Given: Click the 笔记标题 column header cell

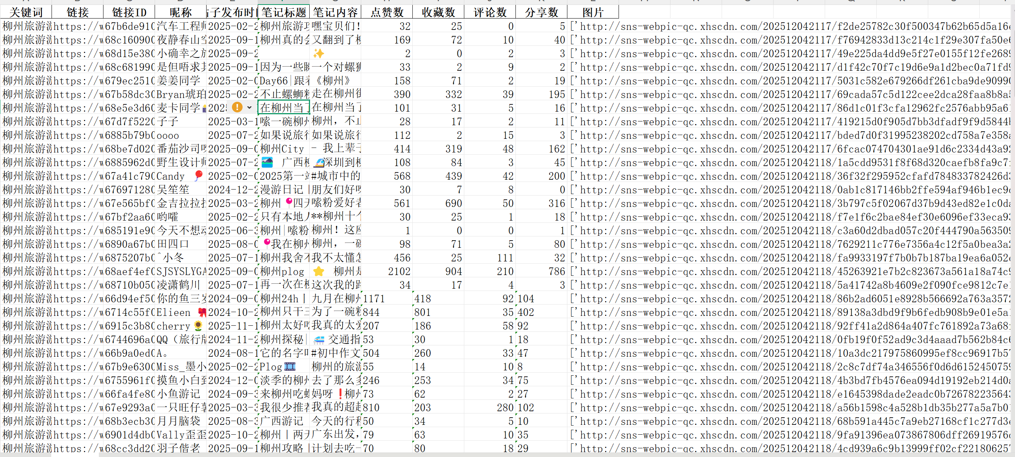Looking at the screenshot, I should tap(284, 12).
